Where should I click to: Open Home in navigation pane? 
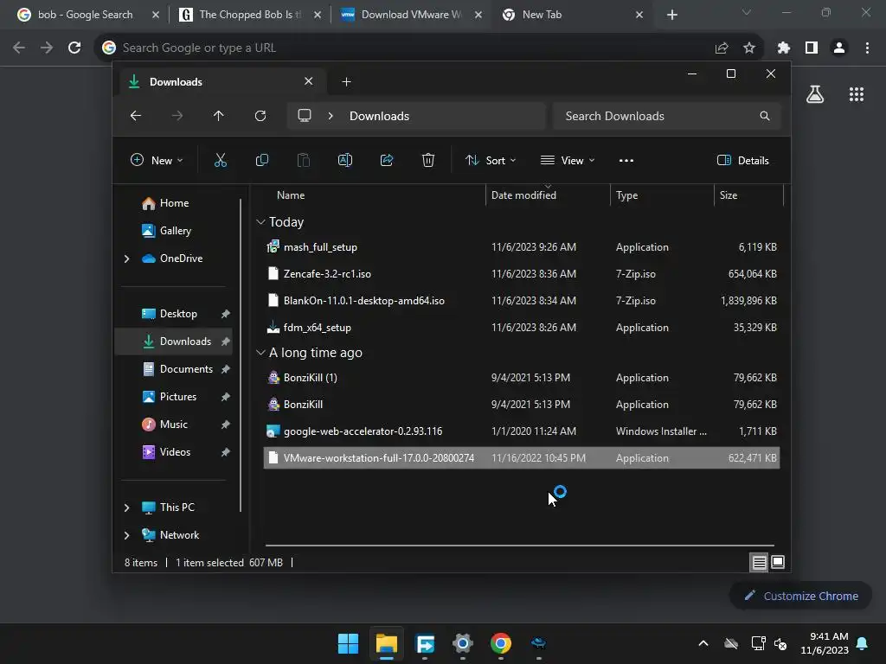coord(175,203)
